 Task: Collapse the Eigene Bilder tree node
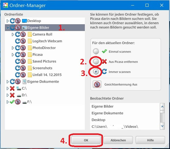(x=7, y=28)
